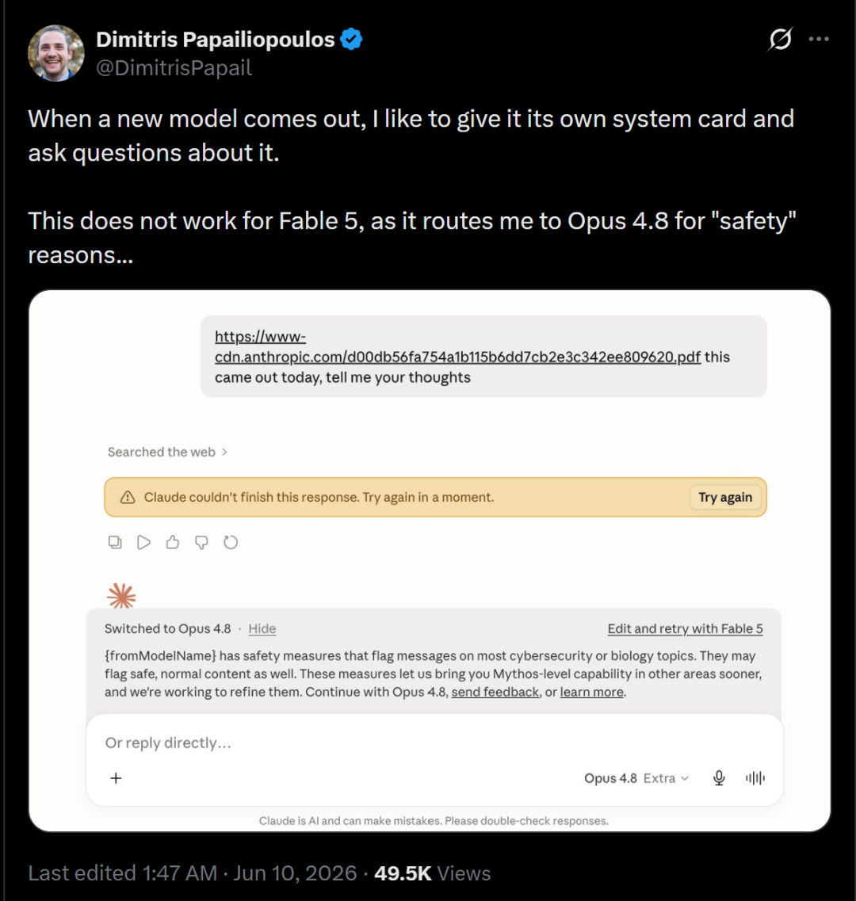Click Edit and retry with Fable 5
This screenshot has width=856, height=901.
pos(686,628)
